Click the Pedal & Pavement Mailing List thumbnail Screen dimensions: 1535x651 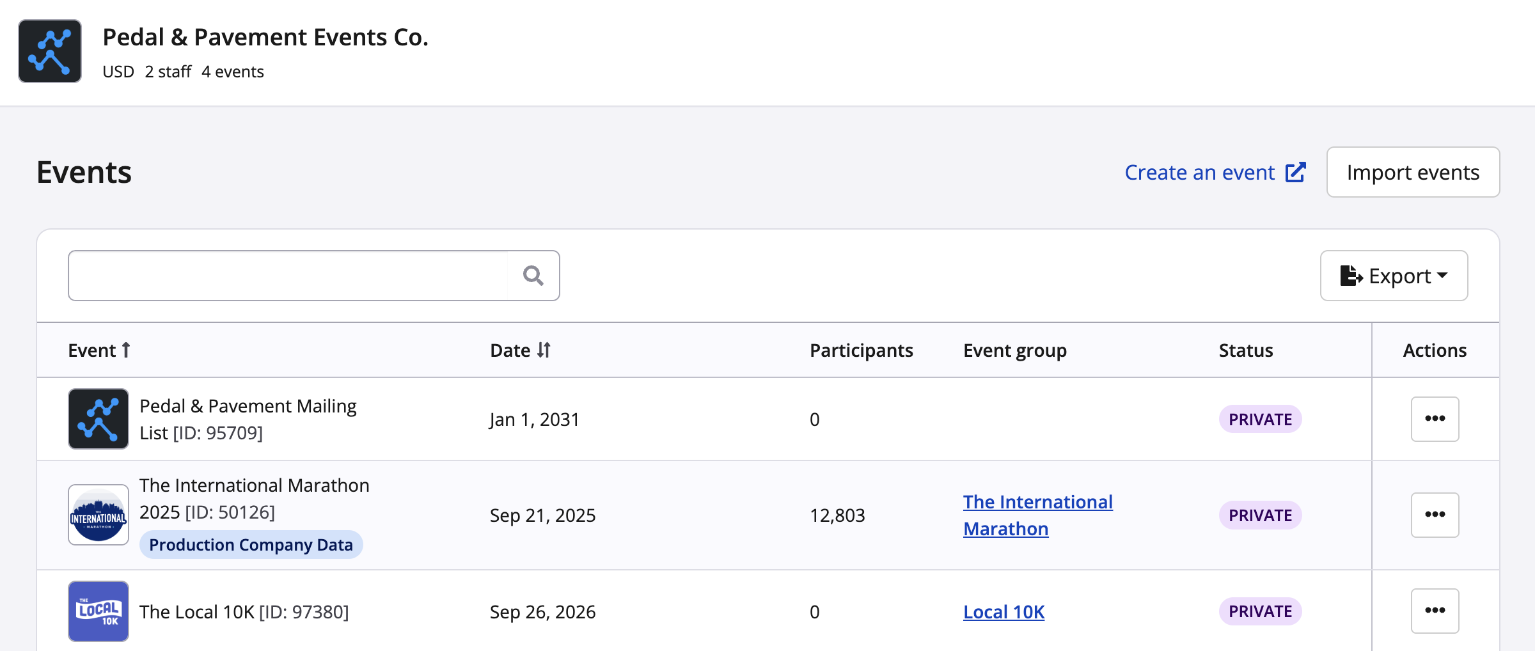(98, 419)
